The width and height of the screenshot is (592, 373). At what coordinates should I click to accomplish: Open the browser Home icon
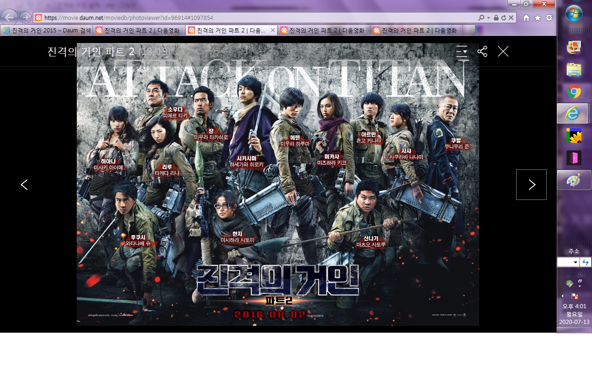point(526,18)
